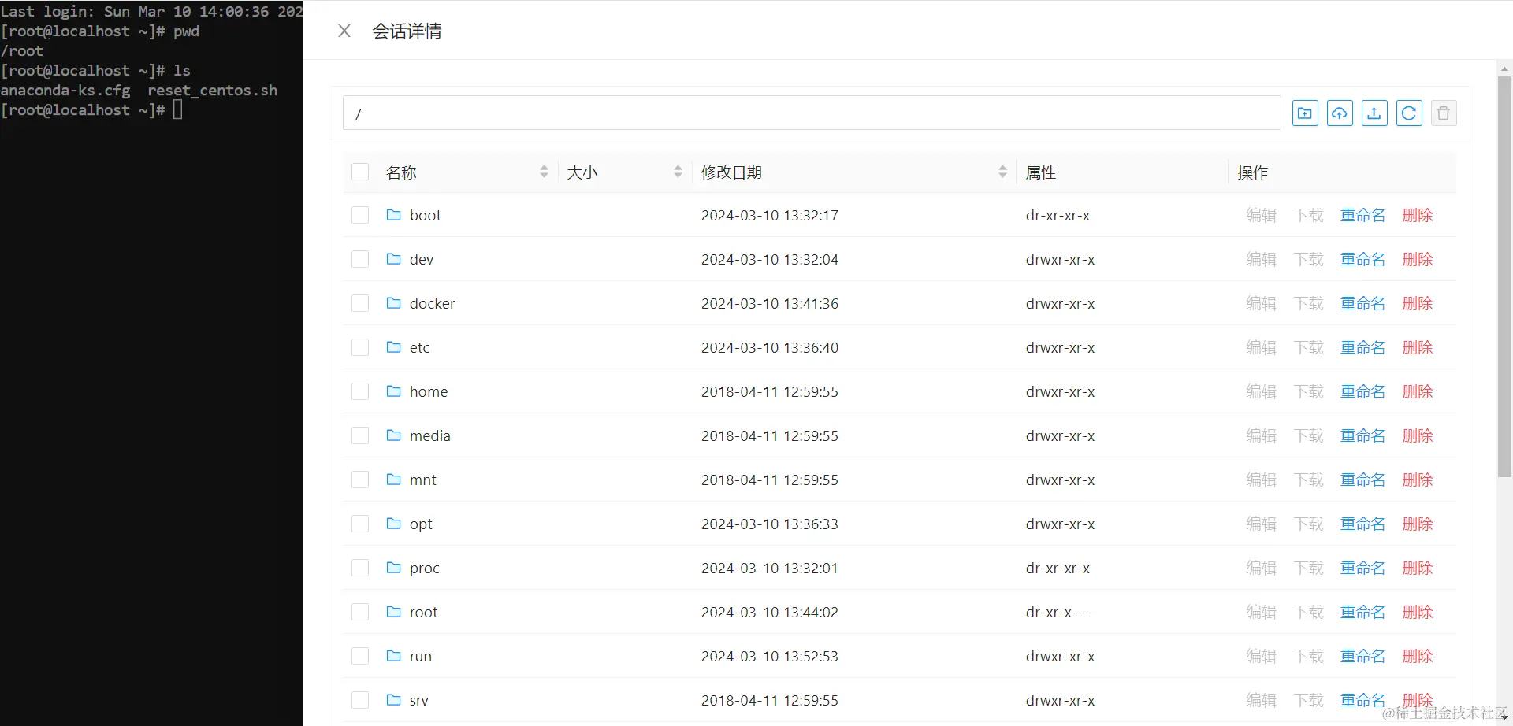Viewport: 1513px width, 726px height.
Task: Delete the proc folder via 删除
Action: pyautogui.click(x=1418, y=568)
